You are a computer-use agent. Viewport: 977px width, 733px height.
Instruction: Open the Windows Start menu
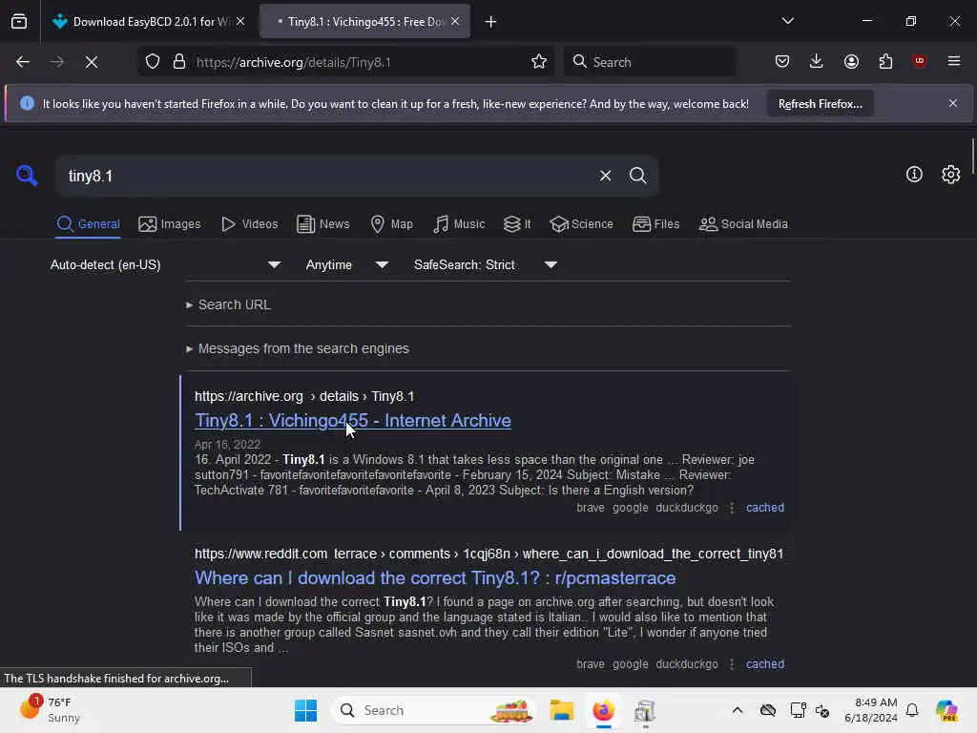[305, 710]
